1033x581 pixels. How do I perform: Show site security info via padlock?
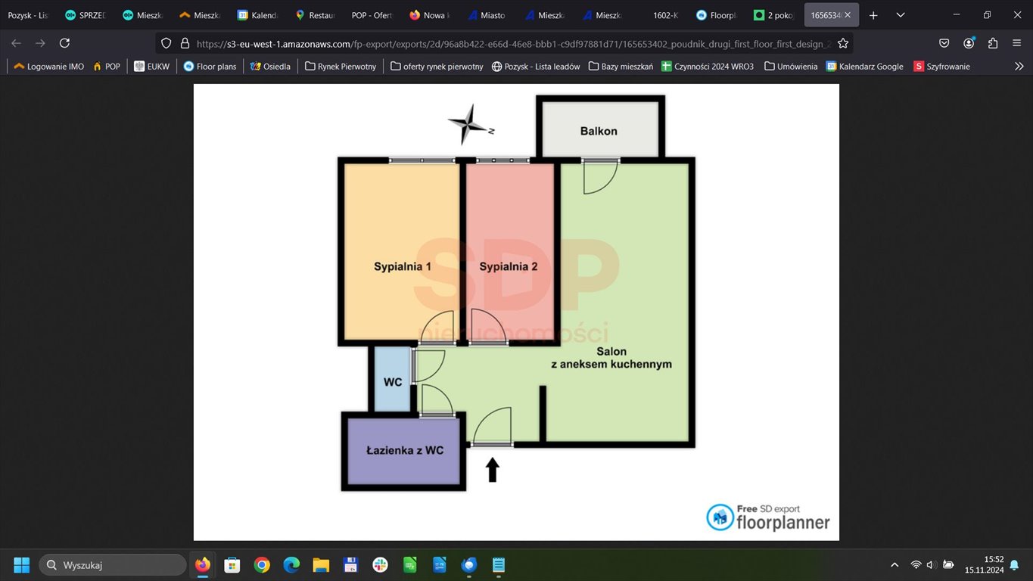coord(185,43)
